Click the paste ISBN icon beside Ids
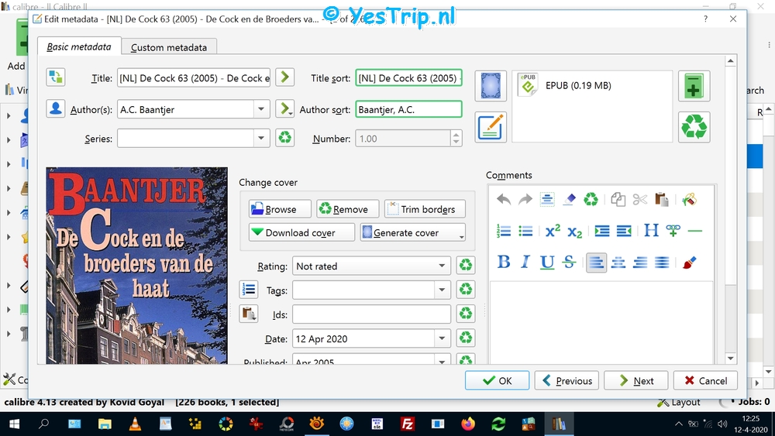The height and width of the screenshot is (436, 775). tap(248, 314)
